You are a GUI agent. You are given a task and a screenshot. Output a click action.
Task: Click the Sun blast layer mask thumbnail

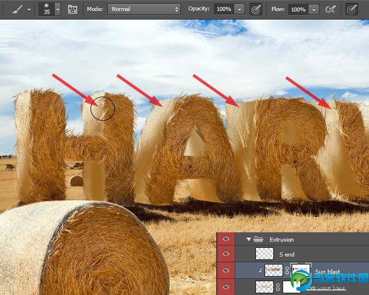(301, 270)
